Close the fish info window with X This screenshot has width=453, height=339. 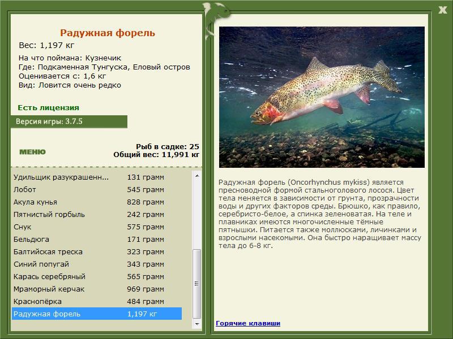pos(442,10)
